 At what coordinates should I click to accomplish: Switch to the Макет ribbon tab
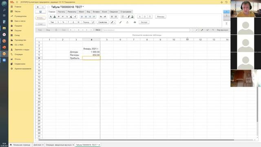82,12
